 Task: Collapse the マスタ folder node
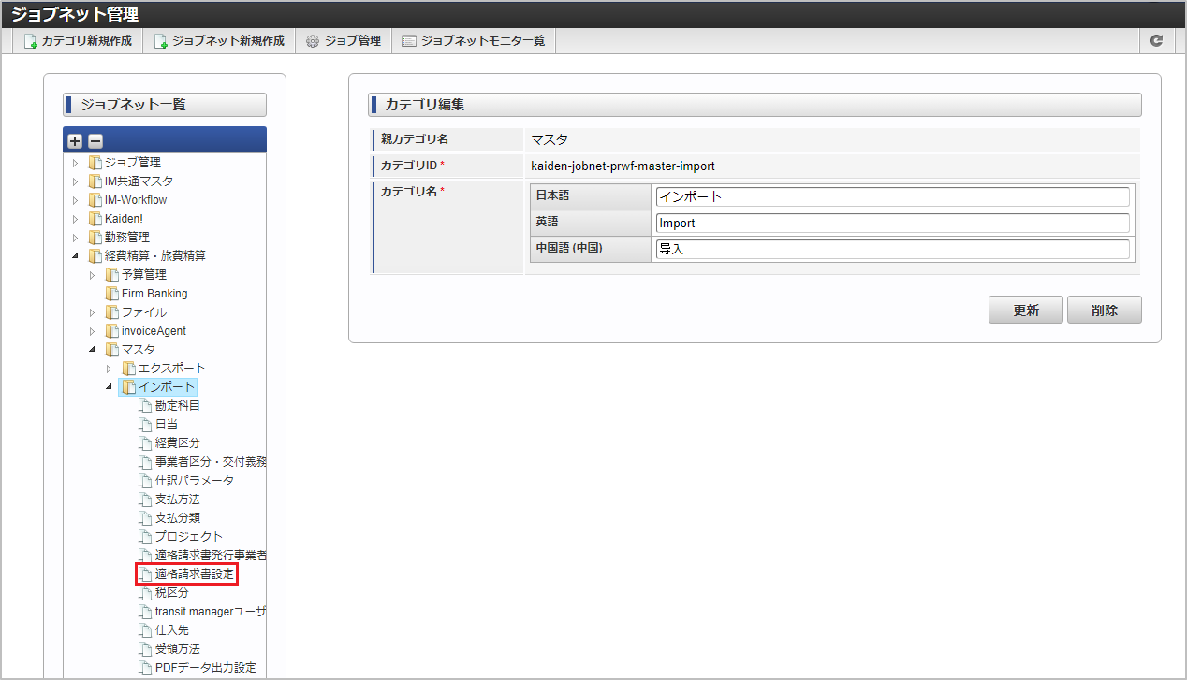(93, 350)
